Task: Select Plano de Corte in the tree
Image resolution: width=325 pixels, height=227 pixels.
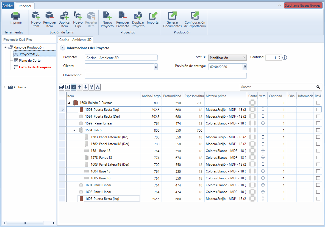Action: click(30, 60)
